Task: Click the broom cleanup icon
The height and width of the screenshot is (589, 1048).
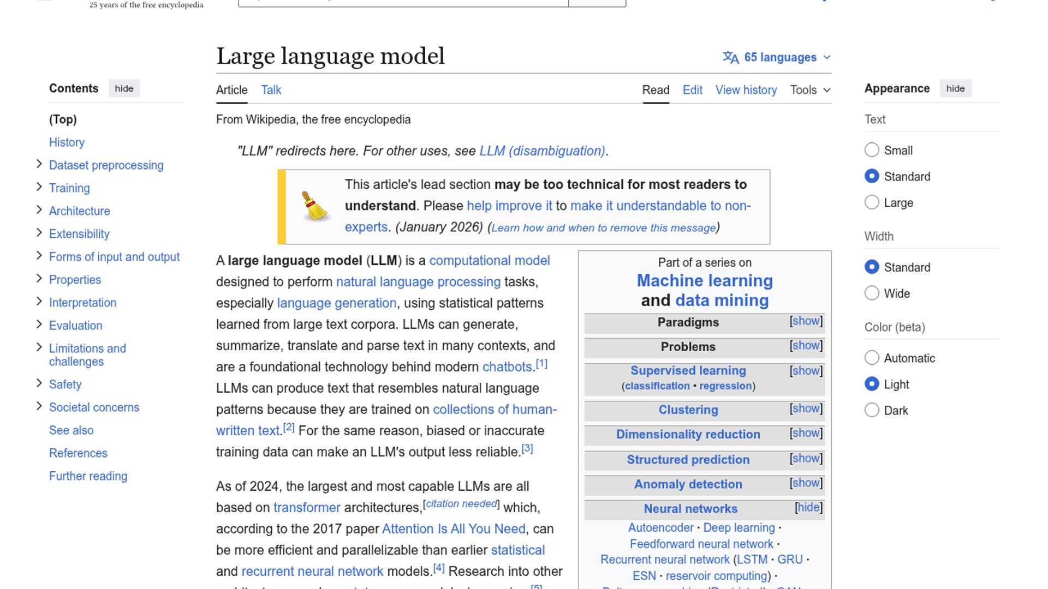Action: 314,207
